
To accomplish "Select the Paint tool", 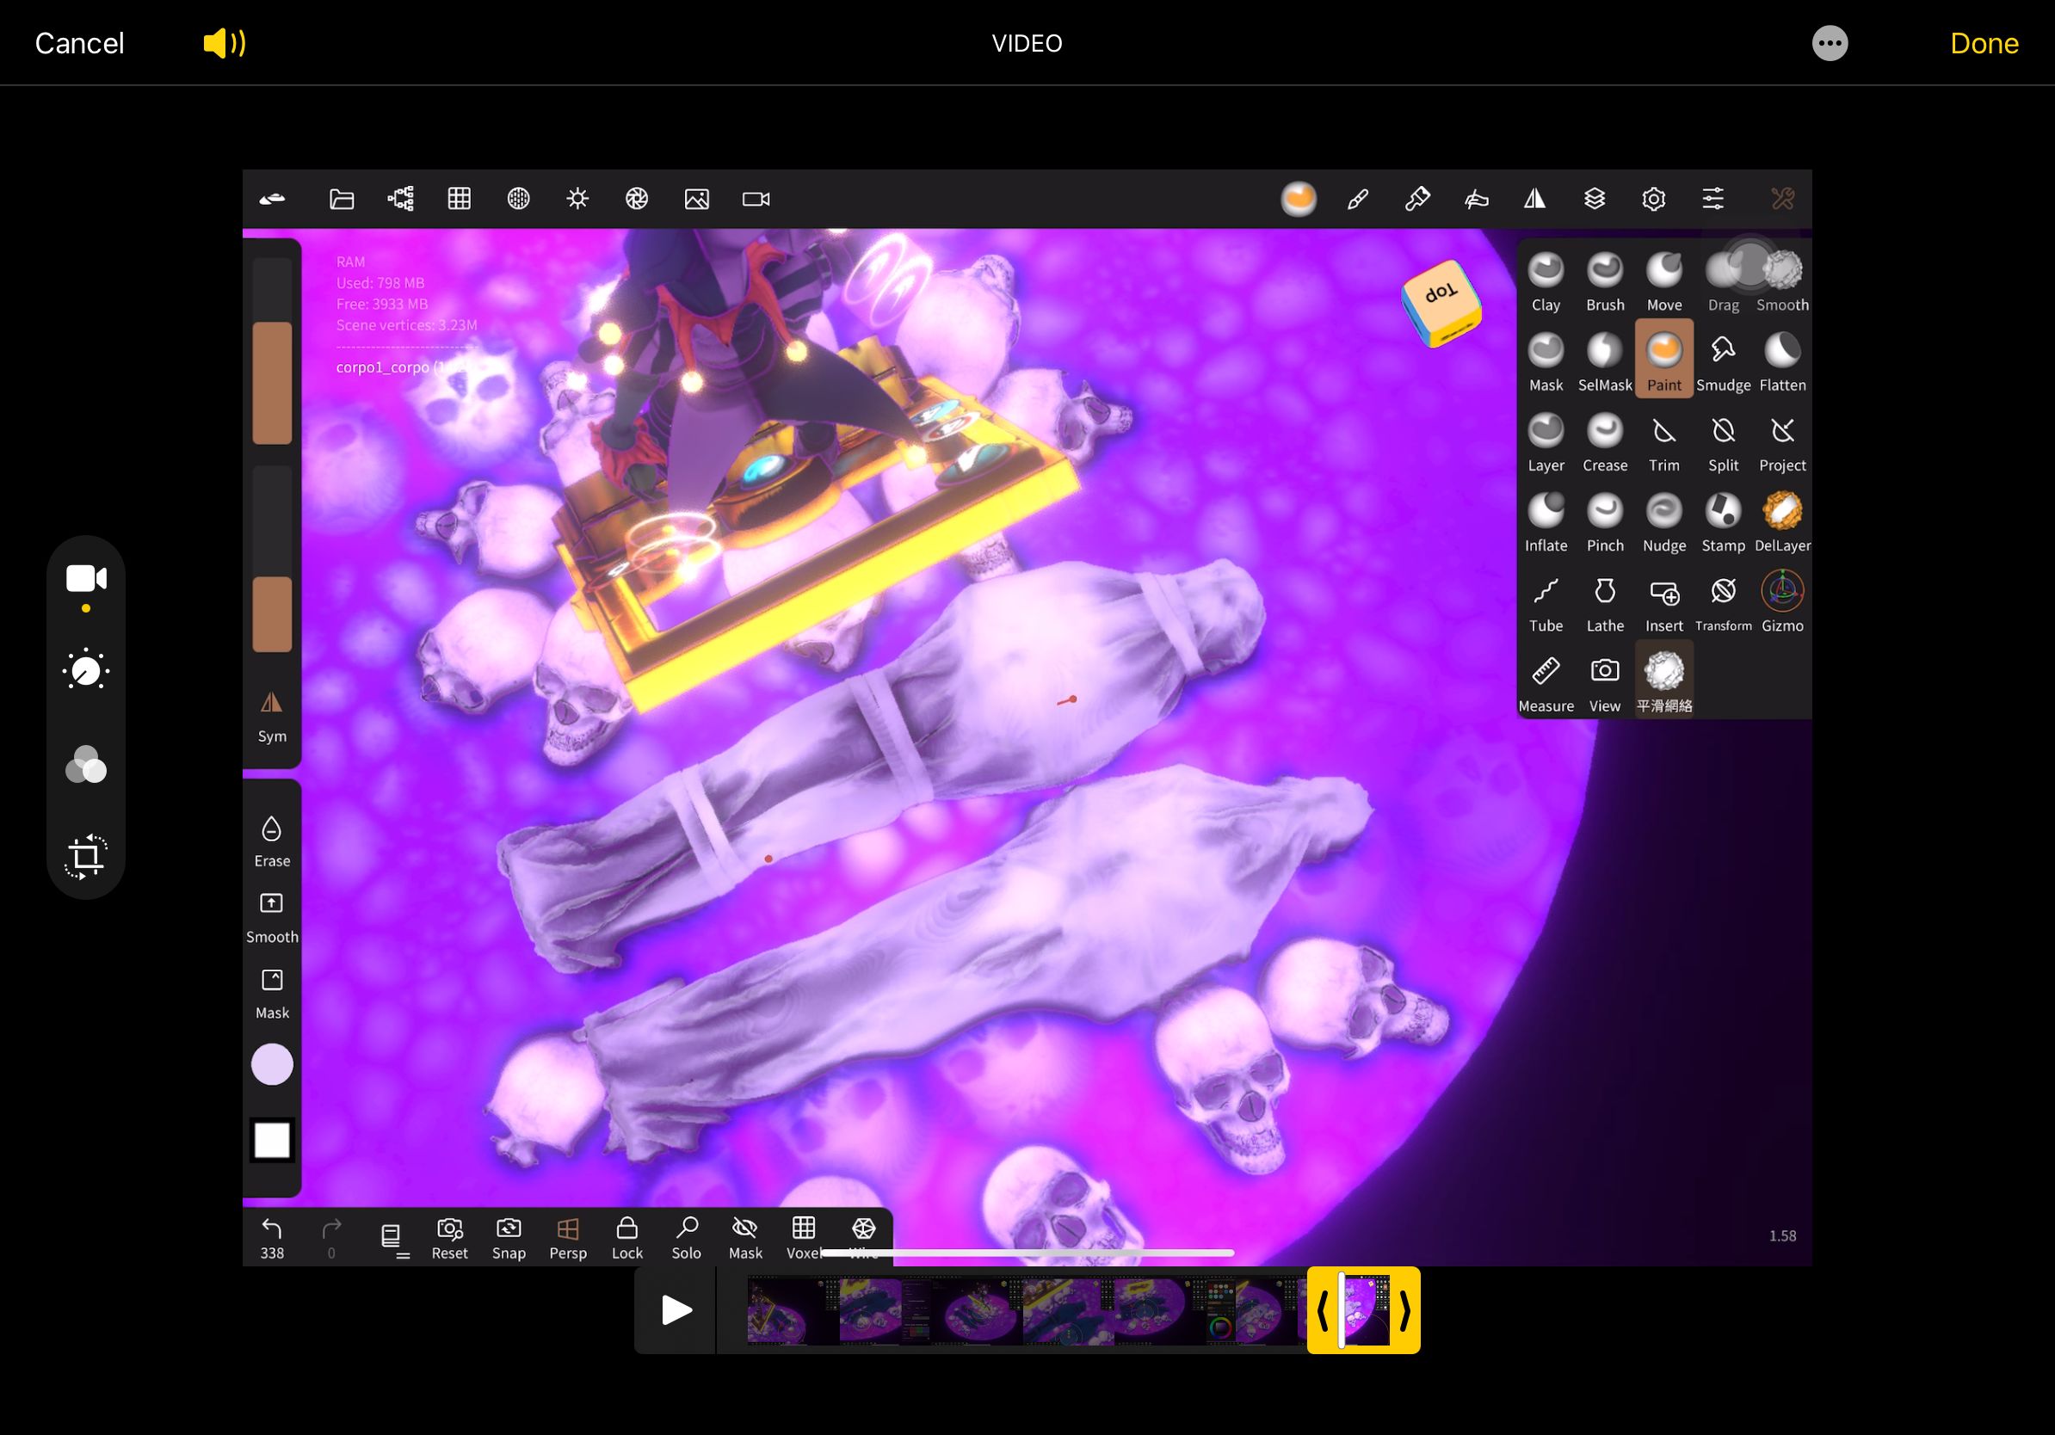I will point(1663,359).
